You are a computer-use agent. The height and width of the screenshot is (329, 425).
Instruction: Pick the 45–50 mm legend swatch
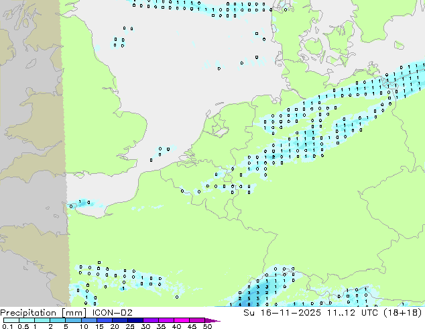pyautogui.click(x=197, y=320)
